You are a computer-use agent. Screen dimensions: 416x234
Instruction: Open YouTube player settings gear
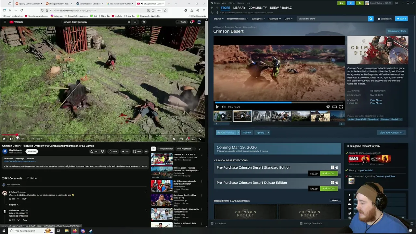click(x=187, y=139)
